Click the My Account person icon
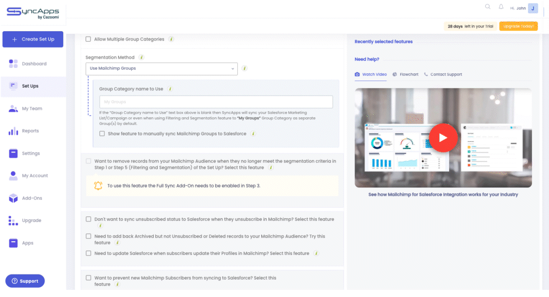 (x=13, y=176)
